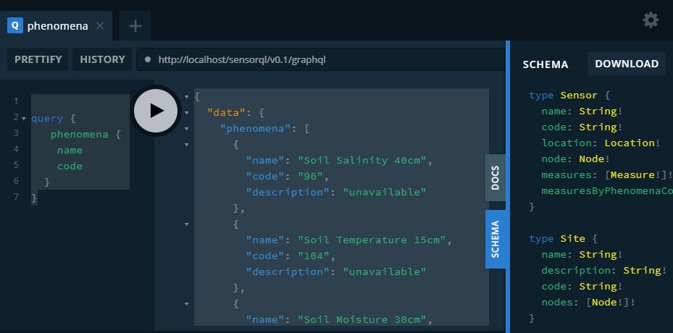Viewport: 673px width, 333px height.
Task: Toggle the SCHEMA side tab
Action: pos(496,240)
